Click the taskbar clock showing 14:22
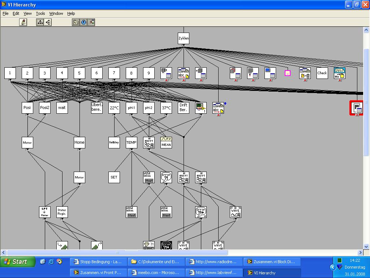 [x=355, y=260]
